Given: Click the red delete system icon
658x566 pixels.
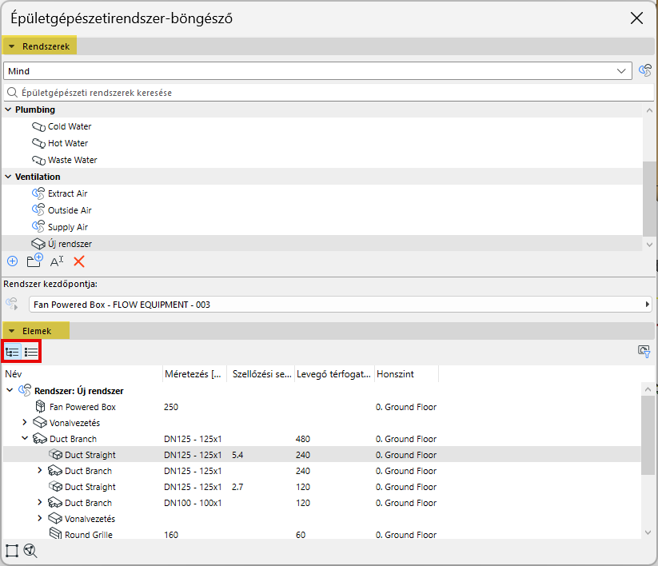Looking at the screenshot, I should point(79,261).
